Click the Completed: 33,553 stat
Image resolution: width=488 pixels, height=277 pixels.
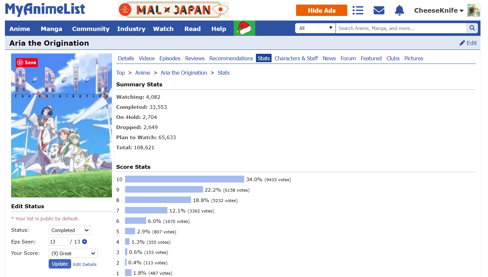tap(142, 107)
